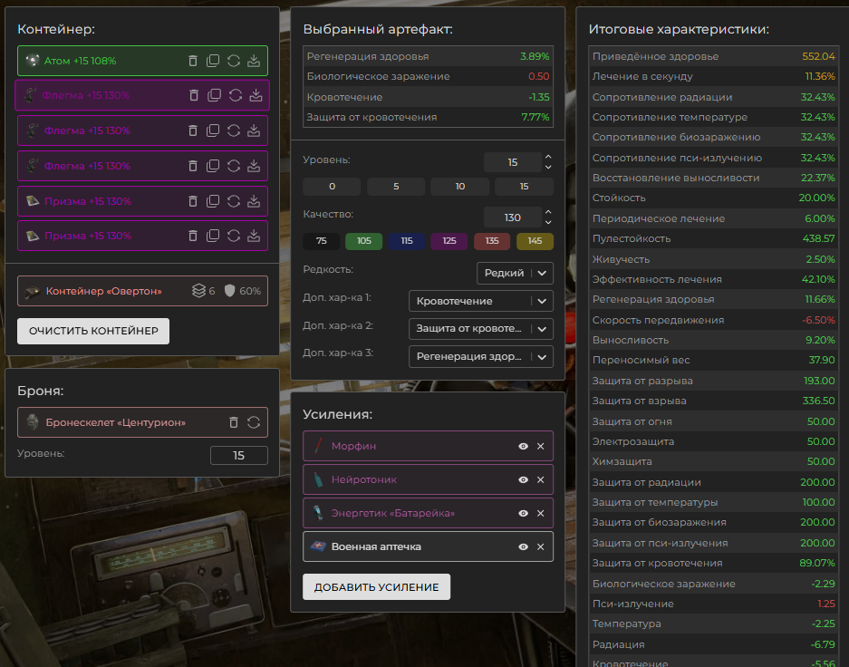Click download icon on the highlighted Флегма row
This screenshot has height=667, width=849.
pyautogui.click(x=256, y=95)
